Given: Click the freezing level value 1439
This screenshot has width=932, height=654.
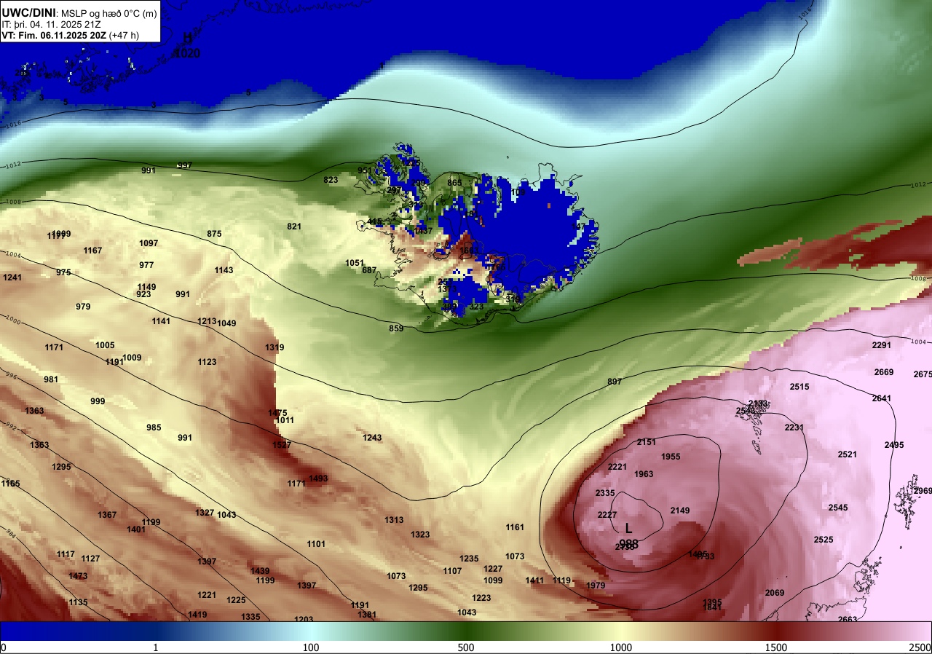Looking at the screenshot, I should click(x=260, y=571).
